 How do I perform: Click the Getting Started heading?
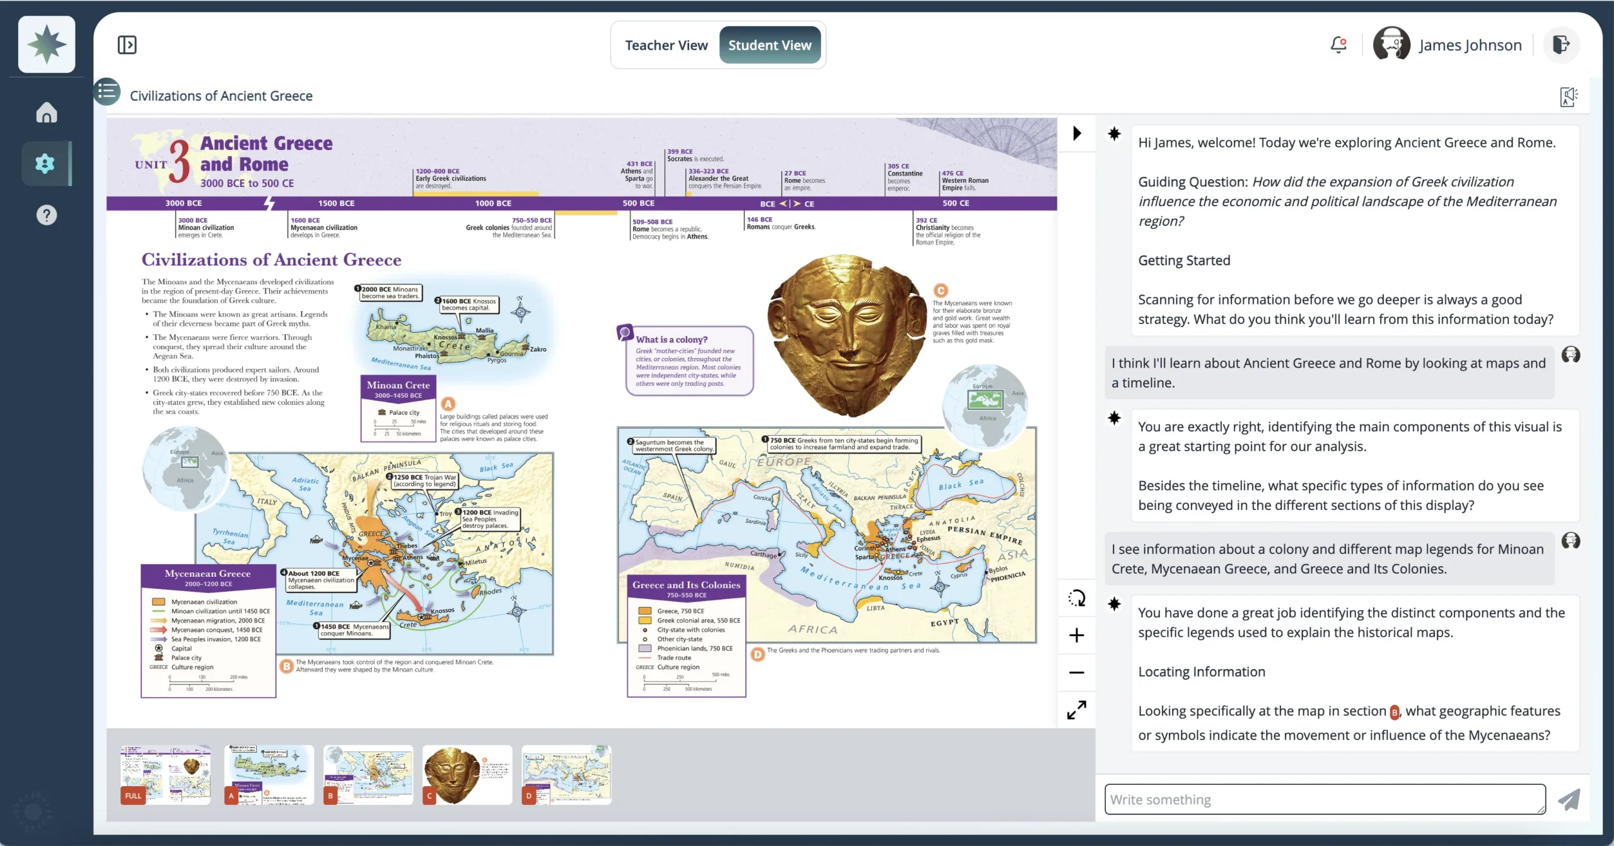[1184, 260]
